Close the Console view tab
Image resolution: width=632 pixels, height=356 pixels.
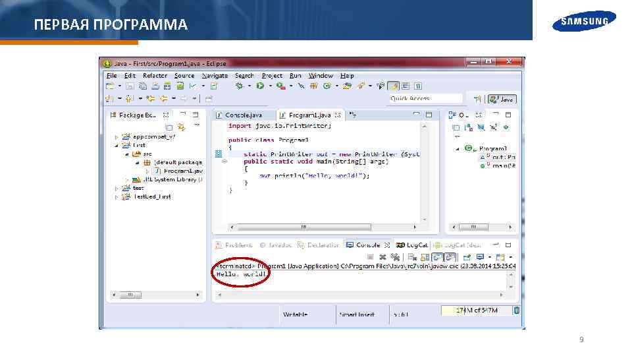point(387,245)
